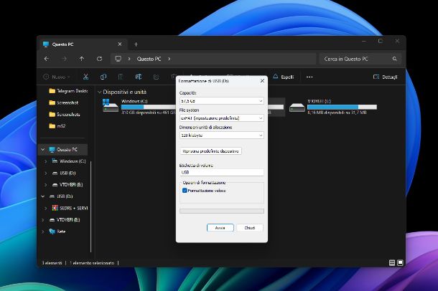Image resolution: width=438 pixels, height=291 pixels.
Task: Click the Espelli eject button
Action: (283, 77)
